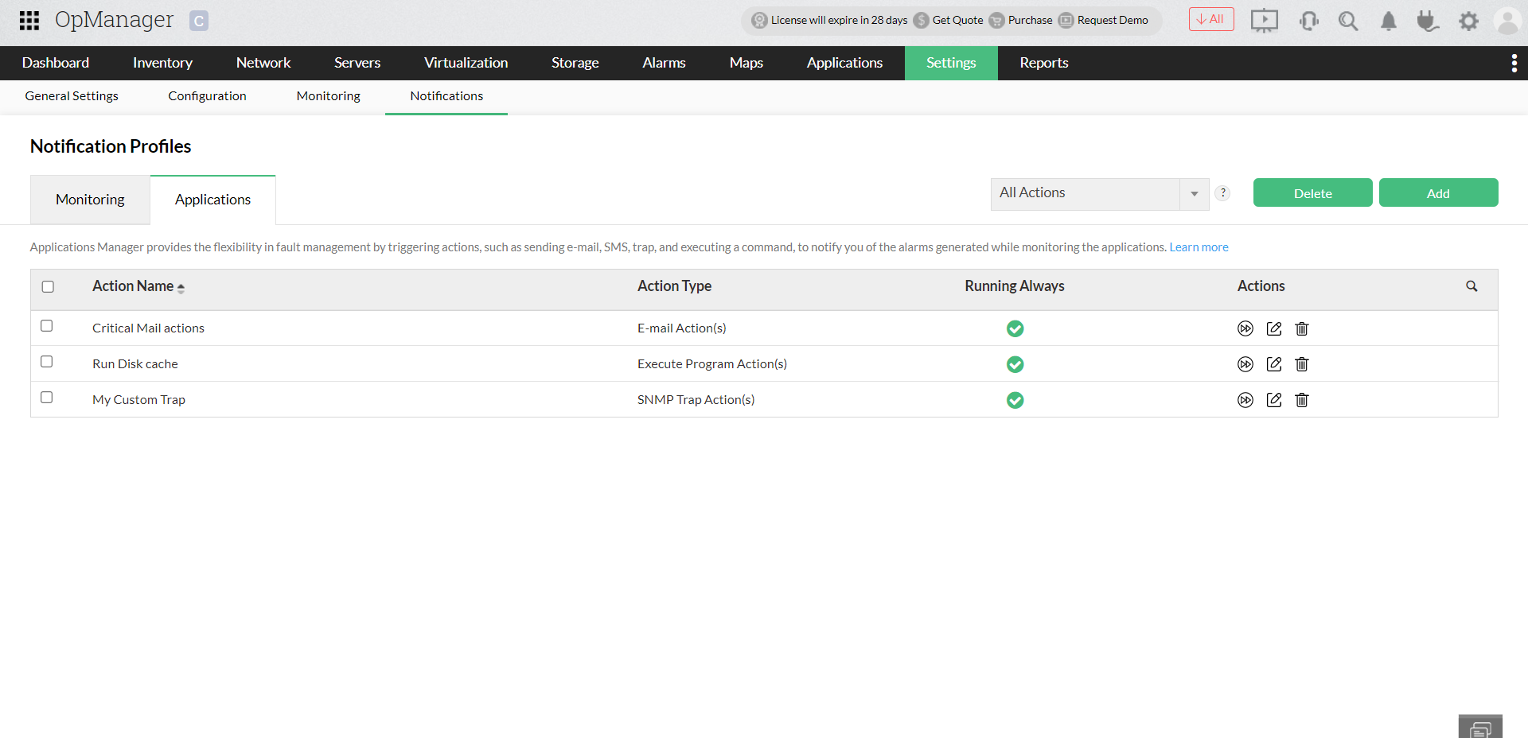Screen dimensions: 1528x738
Task: Open the user profile avatar menu
Action: [1508, 21]
